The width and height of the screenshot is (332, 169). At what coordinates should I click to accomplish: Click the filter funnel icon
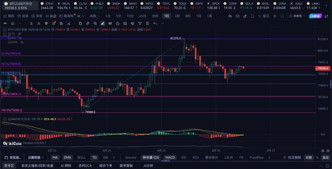140,24
